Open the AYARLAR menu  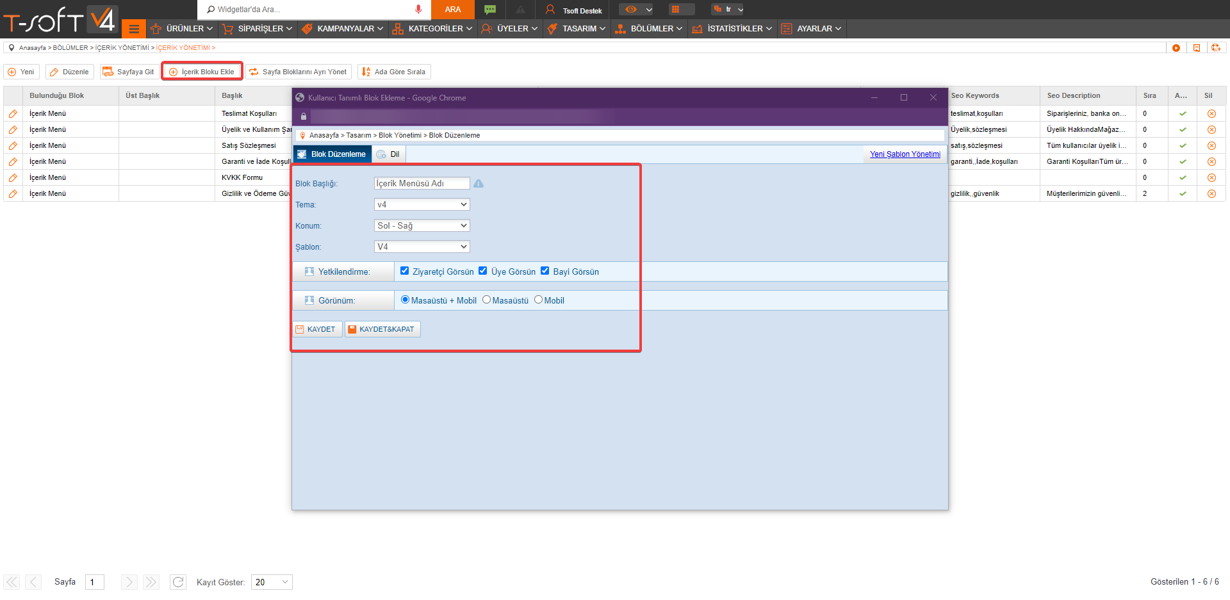coord(811,29)
